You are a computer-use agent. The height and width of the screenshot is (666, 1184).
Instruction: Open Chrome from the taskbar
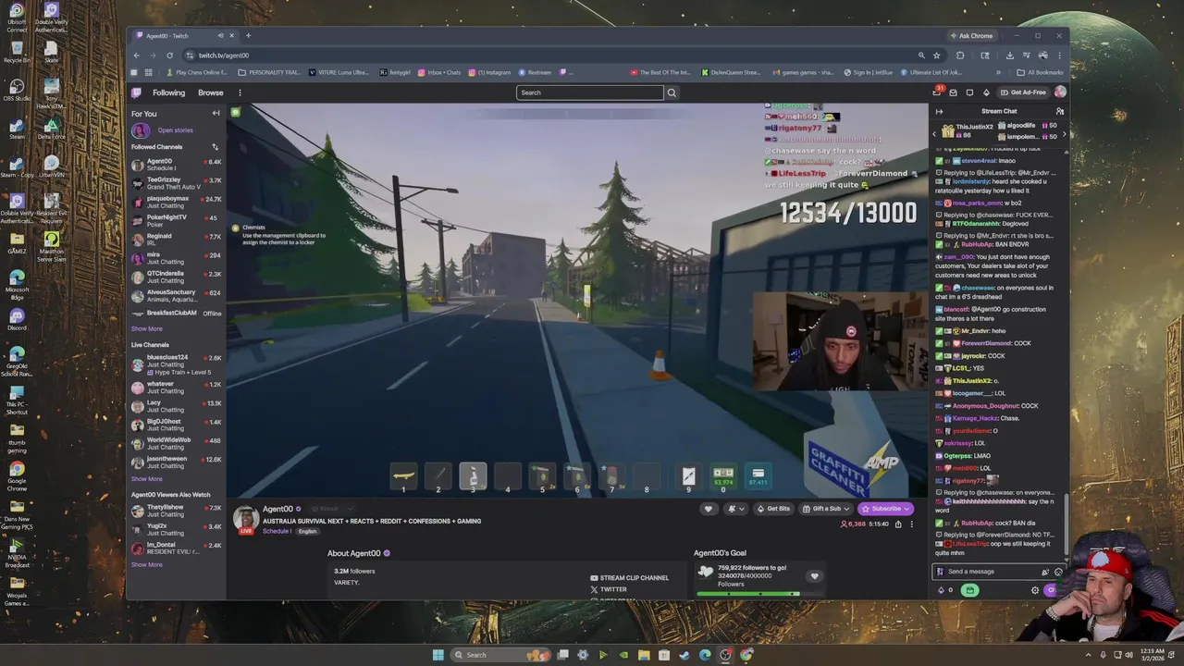pos(746,655)
